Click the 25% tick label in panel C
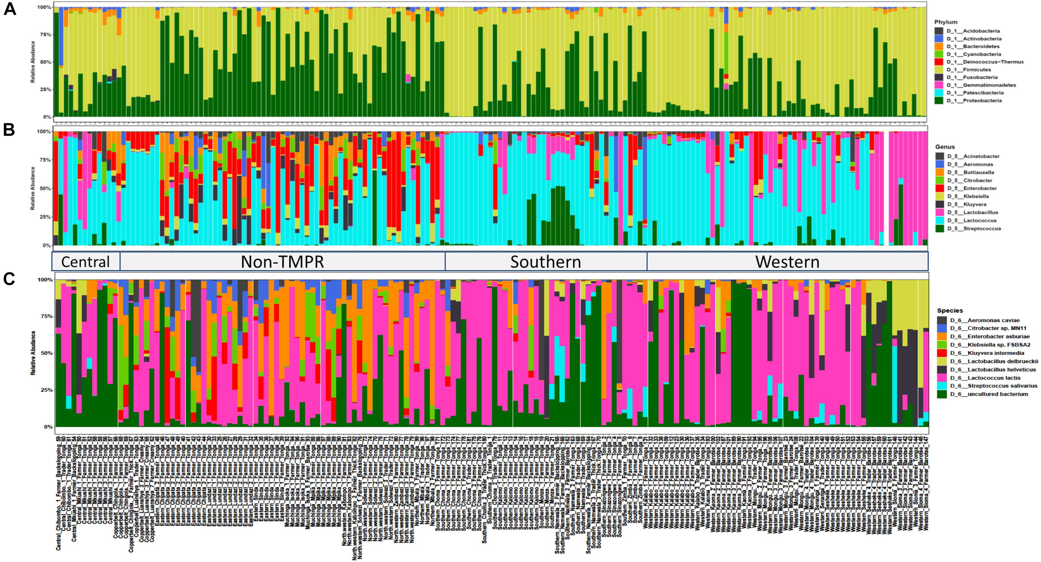 click(x=46, y=390)
